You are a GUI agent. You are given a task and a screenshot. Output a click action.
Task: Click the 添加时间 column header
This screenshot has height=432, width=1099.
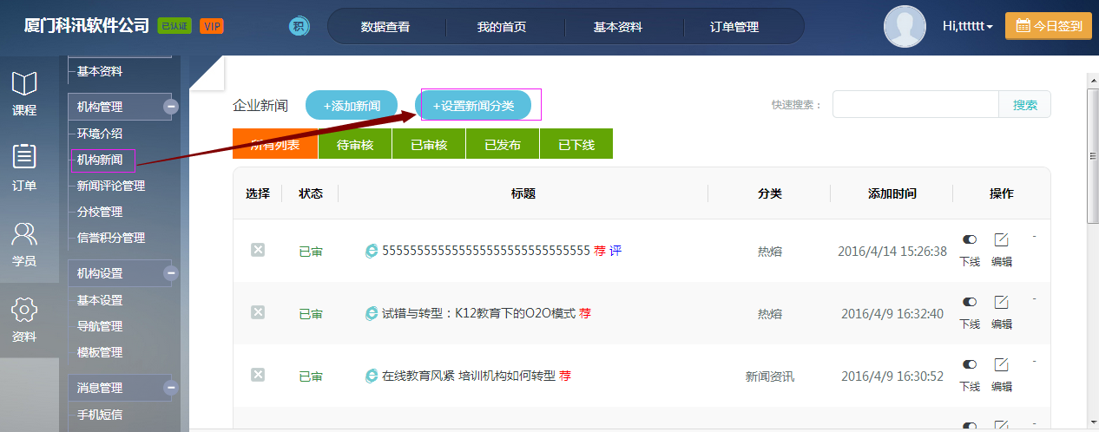[892, 193]
